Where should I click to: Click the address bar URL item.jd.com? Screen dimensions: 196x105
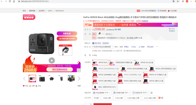pyautogui.click(x=35, y=1)
